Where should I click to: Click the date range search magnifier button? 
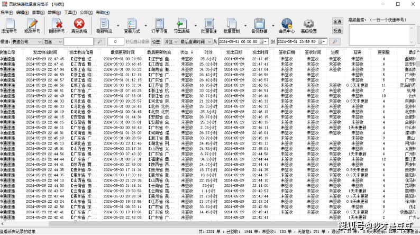tap(335, 42)
